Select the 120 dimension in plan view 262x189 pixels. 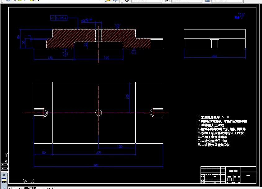pos(120,146)
